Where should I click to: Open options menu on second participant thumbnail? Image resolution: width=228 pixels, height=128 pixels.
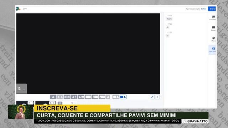[54, 103]
